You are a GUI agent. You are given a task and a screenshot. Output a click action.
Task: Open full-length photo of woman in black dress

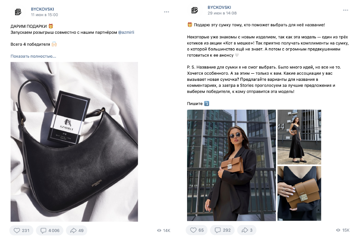click(x=299, y=137)
